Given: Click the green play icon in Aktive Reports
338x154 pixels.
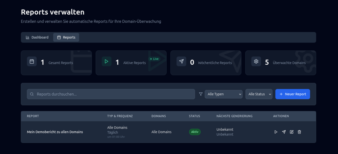Looking at the screenshot, I should 107,61.
